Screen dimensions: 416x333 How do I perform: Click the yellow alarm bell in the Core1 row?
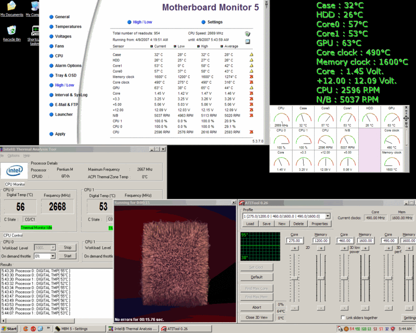point(251,66)
